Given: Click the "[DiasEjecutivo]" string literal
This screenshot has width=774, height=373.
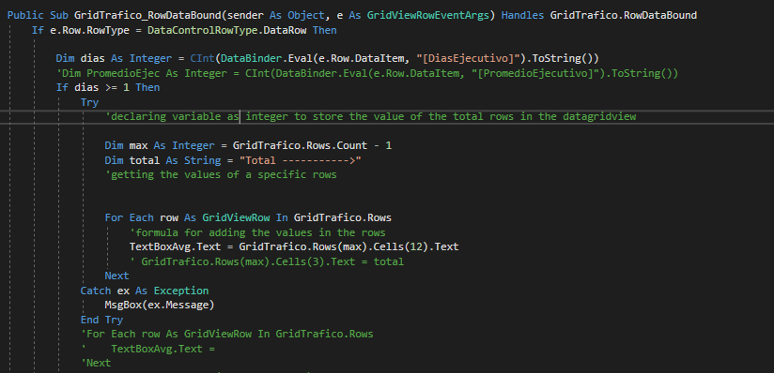Looking at the screenshot, I should (469, 59).
